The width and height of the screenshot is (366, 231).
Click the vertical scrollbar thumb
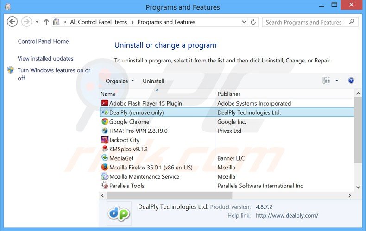tap(358, 130)
